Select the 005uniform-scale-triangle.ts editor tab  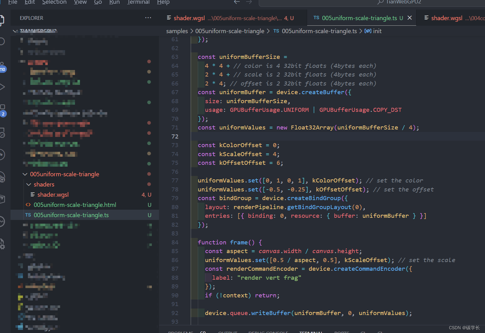pyautogui.click(x=361, y=18)
